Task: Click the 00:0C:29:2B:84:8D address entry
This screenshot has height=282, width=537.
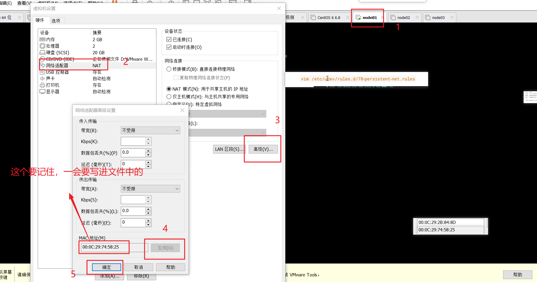Action: click(x=450, y=222)
